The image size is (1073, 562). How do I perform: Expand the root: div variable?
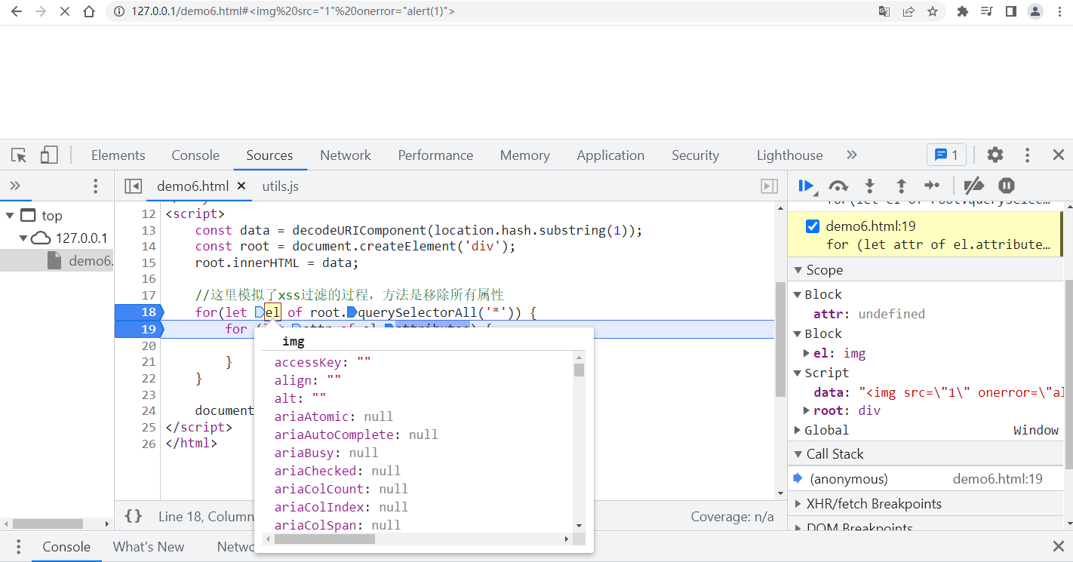807,410
